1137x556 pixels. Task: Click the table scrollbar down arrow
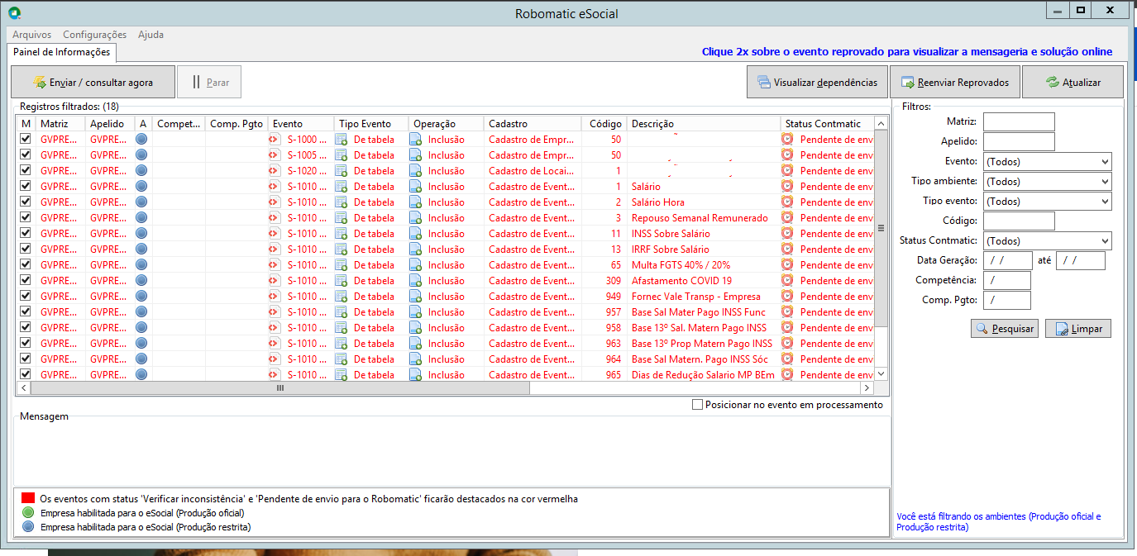coord(881,374)
